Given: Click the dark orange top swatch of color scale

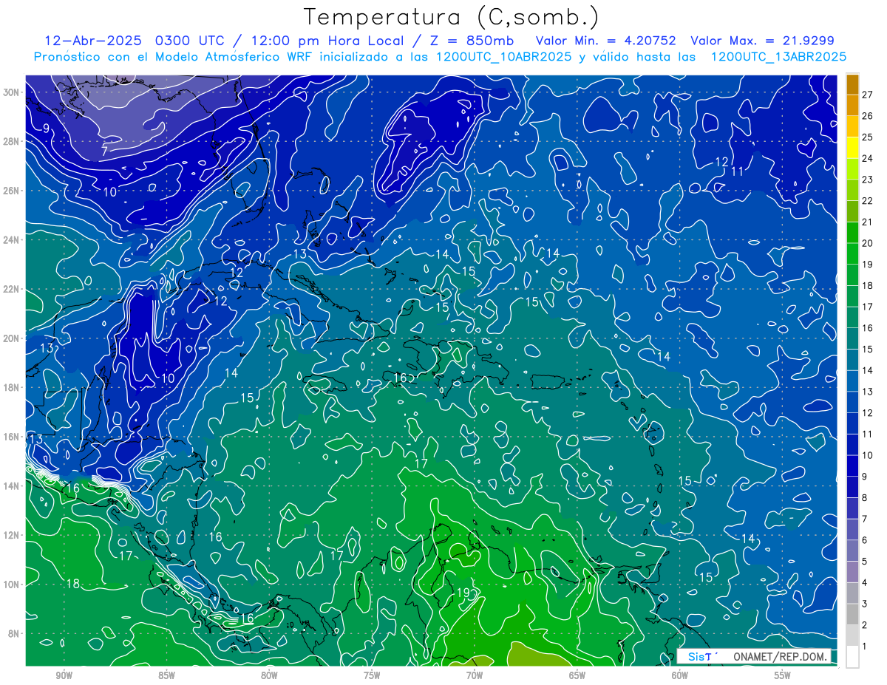Looking at the screenshot, I should click(x=853, y=84).
